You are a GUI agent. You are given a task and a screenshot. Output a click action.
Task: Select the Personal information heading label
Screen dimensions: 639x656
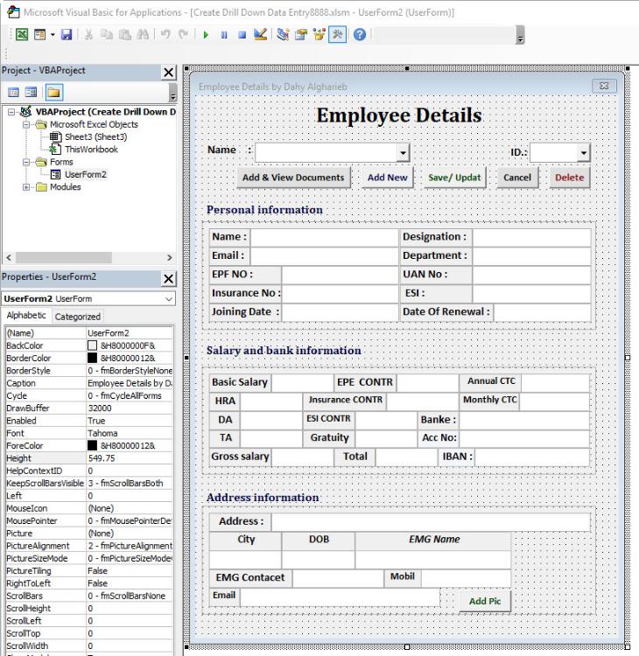264,210
